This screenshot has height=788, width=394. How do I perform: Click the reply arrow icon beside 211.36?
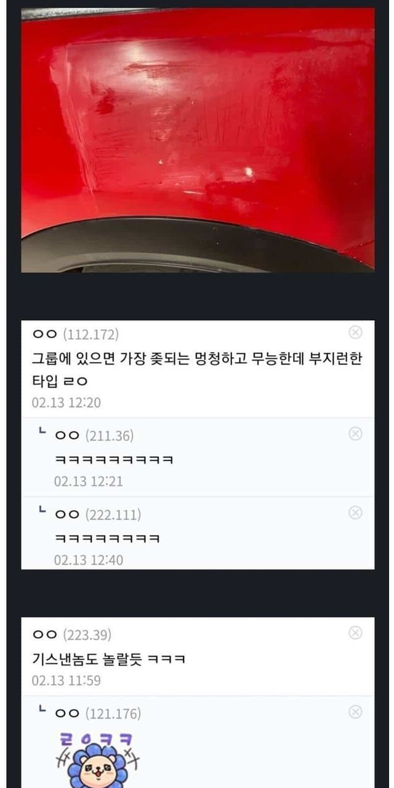pyautogui.click(x=42, y=432)
